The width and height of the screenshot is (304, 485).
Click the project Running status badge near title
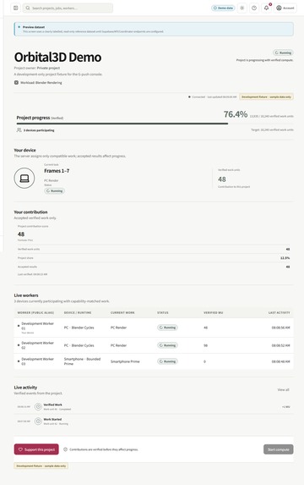click(x=283, y=52)
